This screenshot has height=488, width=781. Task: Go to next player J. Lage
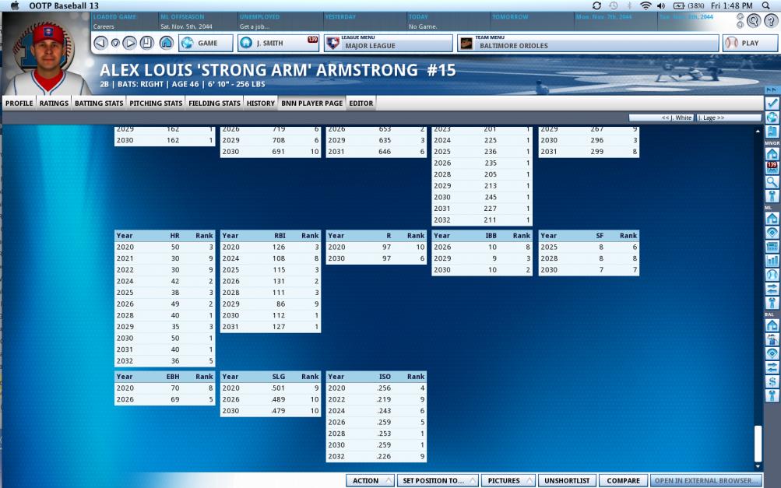[728, 118]
